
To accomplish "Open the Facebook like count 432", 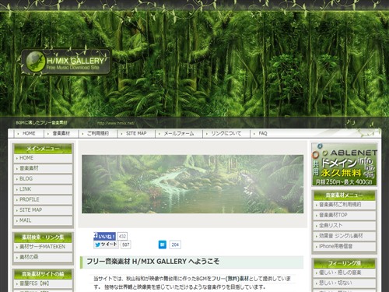I will (122, 236).
